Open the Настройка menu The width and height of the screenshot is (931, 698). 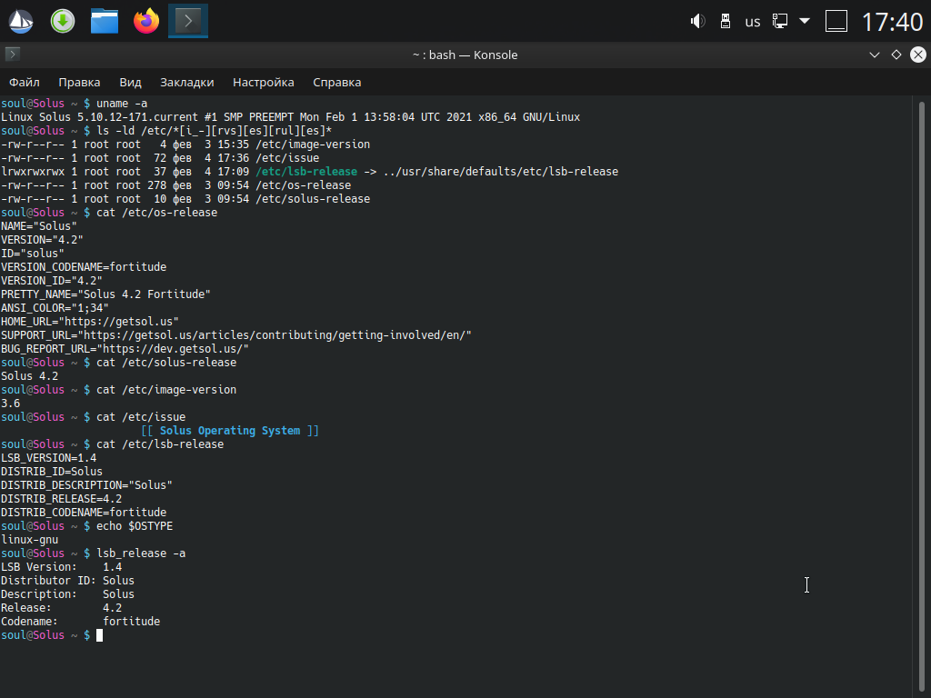pyautogui.click(x=263, y=82)
